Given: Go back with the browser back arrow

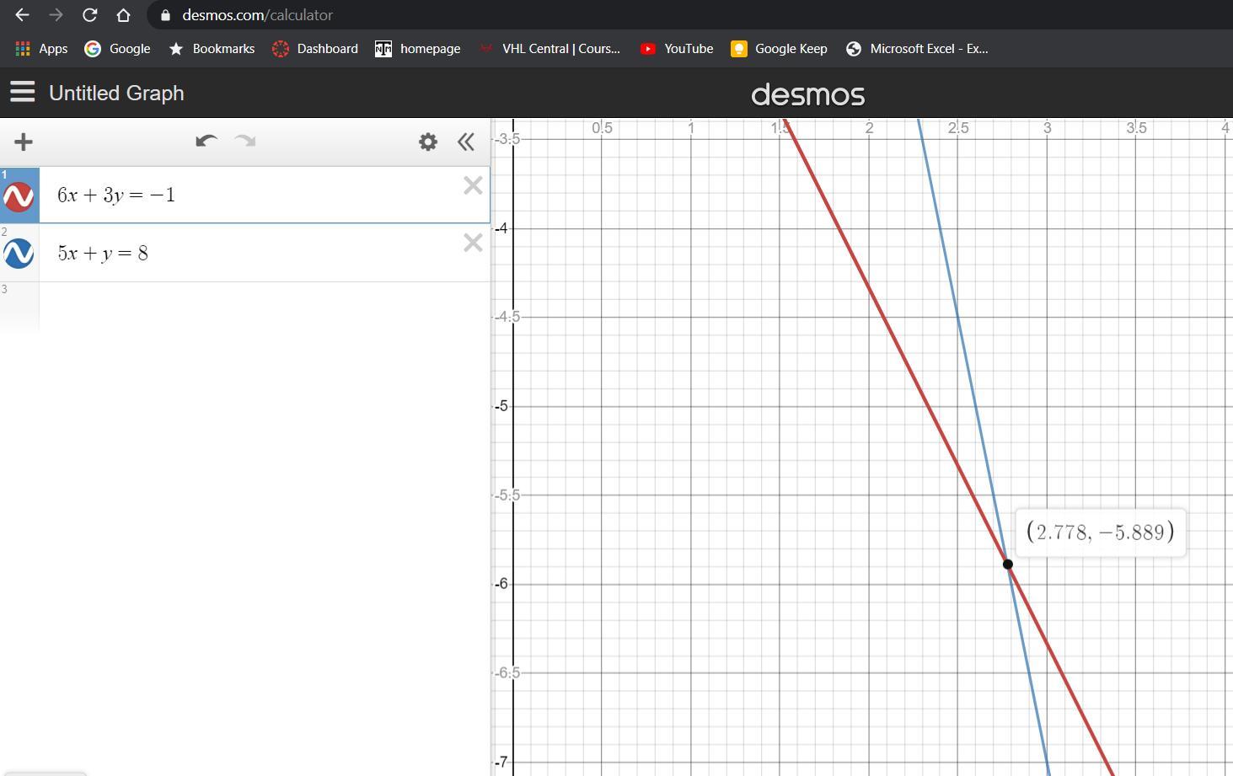Looking at the screenshot, I should coord(22,15).
